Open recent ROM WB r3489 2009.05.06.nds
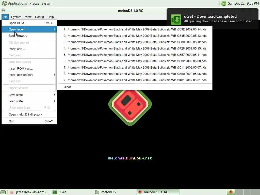 tap(135, 74)
